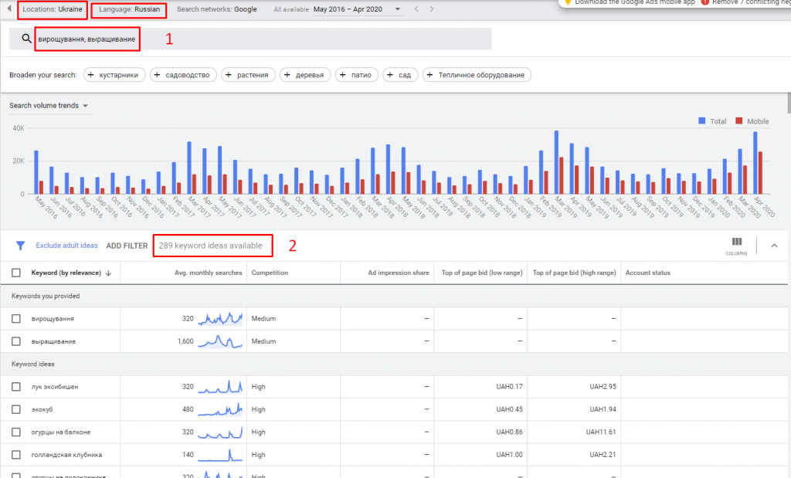Go to next date range arrow
Image resolution: width=791 pixels, height=478 pixels.
[431, 9]
